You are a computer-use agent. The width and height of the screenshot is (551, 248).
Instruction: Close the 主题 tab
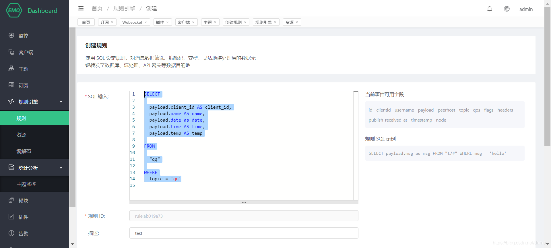click(215, 22)
